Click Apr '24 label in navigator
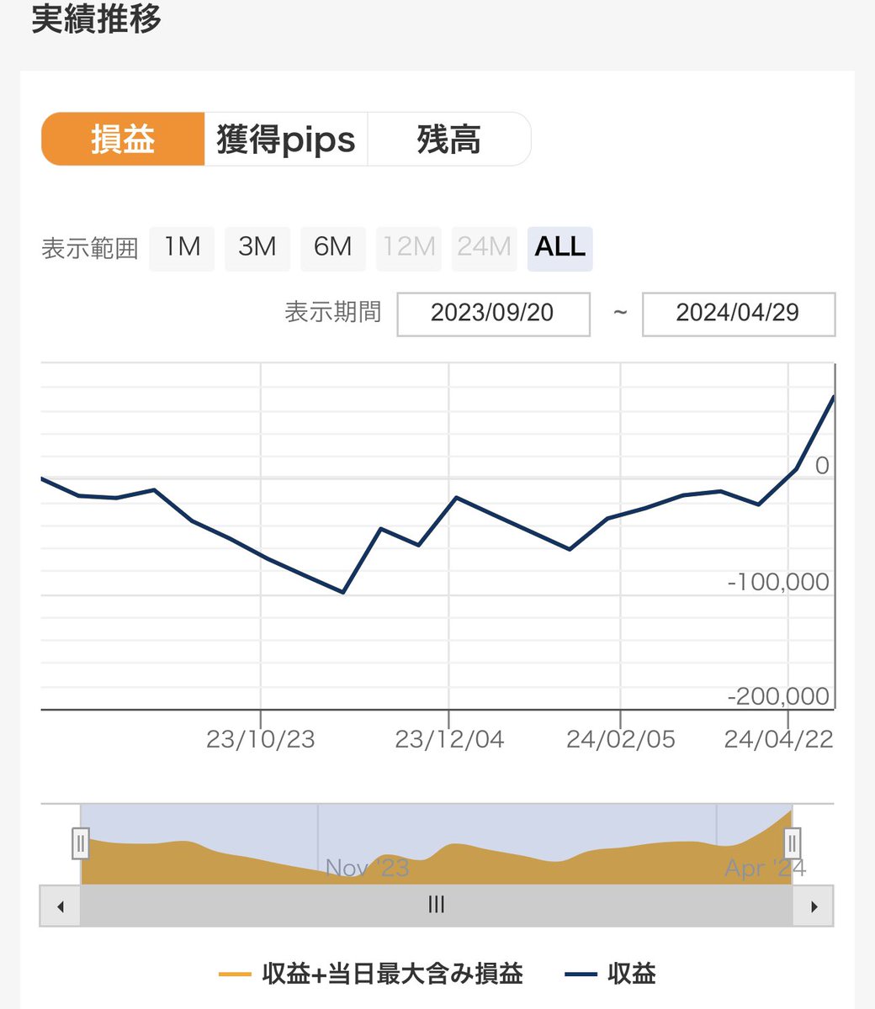Screen dimensions: 875x1009 [x=766, y=868]
